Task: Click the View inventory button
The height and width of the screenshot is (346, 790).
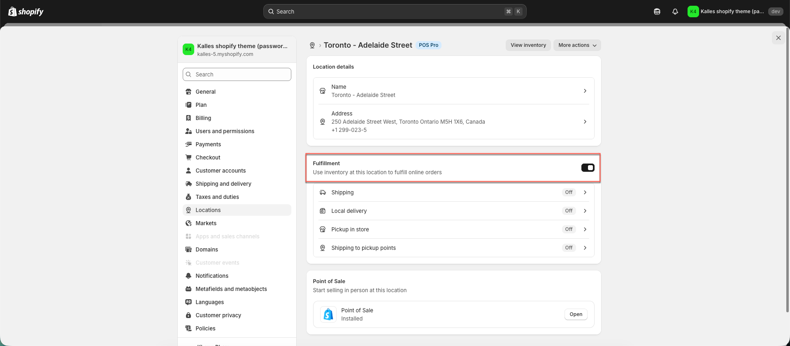Action: tap(528, 45)
